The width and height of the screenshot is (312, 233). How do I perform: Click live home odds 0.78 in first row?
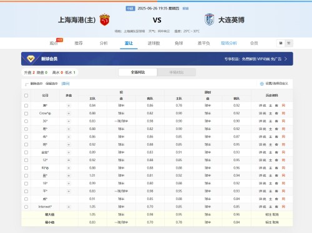click(x=179, y=106)
